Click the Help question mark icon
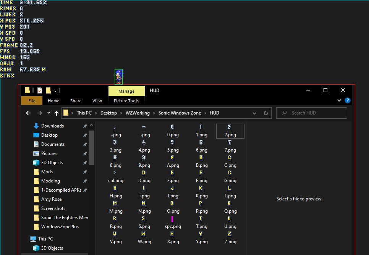Screen dimensions: 369x255 347,101
